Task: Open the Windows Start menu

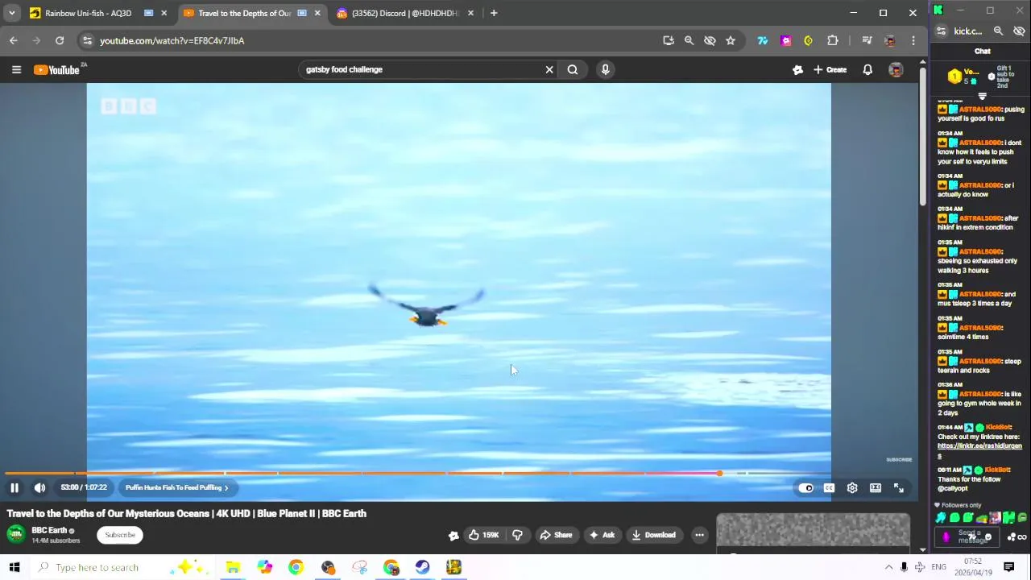Action: [x=14, y=567]
